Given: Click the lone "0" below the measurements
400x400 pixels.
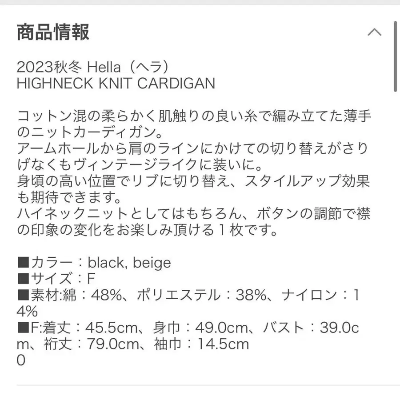Looking at the screenshot, I should point(21,360).
